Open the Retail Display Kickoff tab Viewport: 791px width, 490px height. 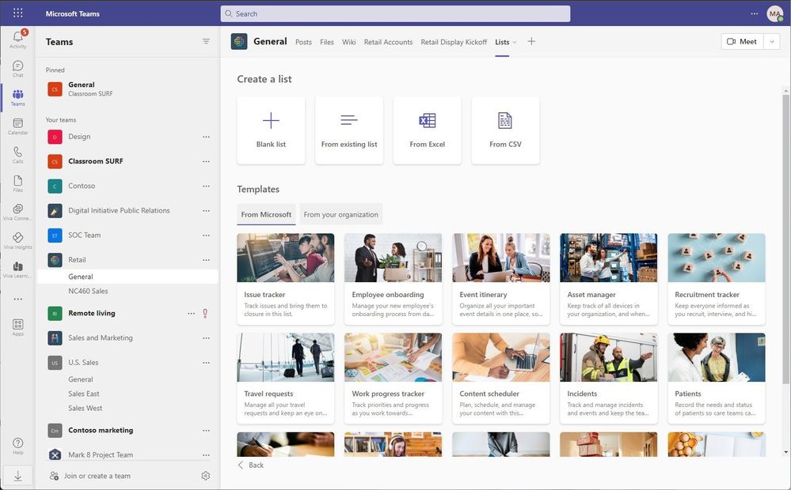pyautogui.click(x=454, y=43)
